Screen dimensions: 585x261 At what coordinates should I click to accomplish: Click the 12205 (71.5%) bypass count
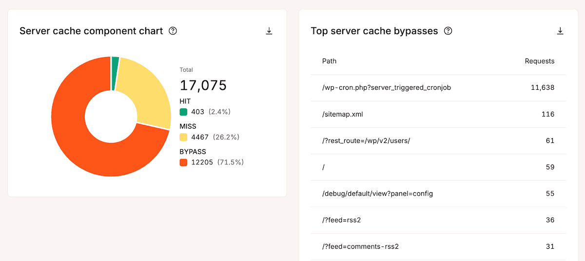tap(217, 162)
